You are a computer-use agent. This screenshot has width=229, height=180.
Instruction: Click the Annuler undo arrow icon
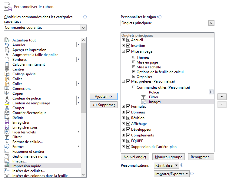7,45
